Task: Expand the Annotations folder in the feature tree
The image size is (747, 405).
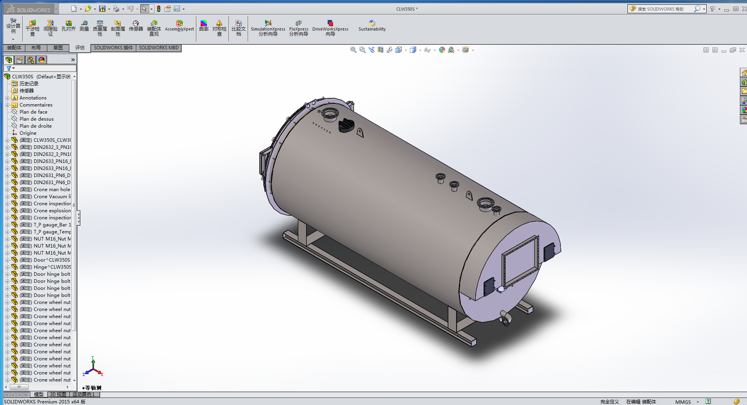Action: 7,98
